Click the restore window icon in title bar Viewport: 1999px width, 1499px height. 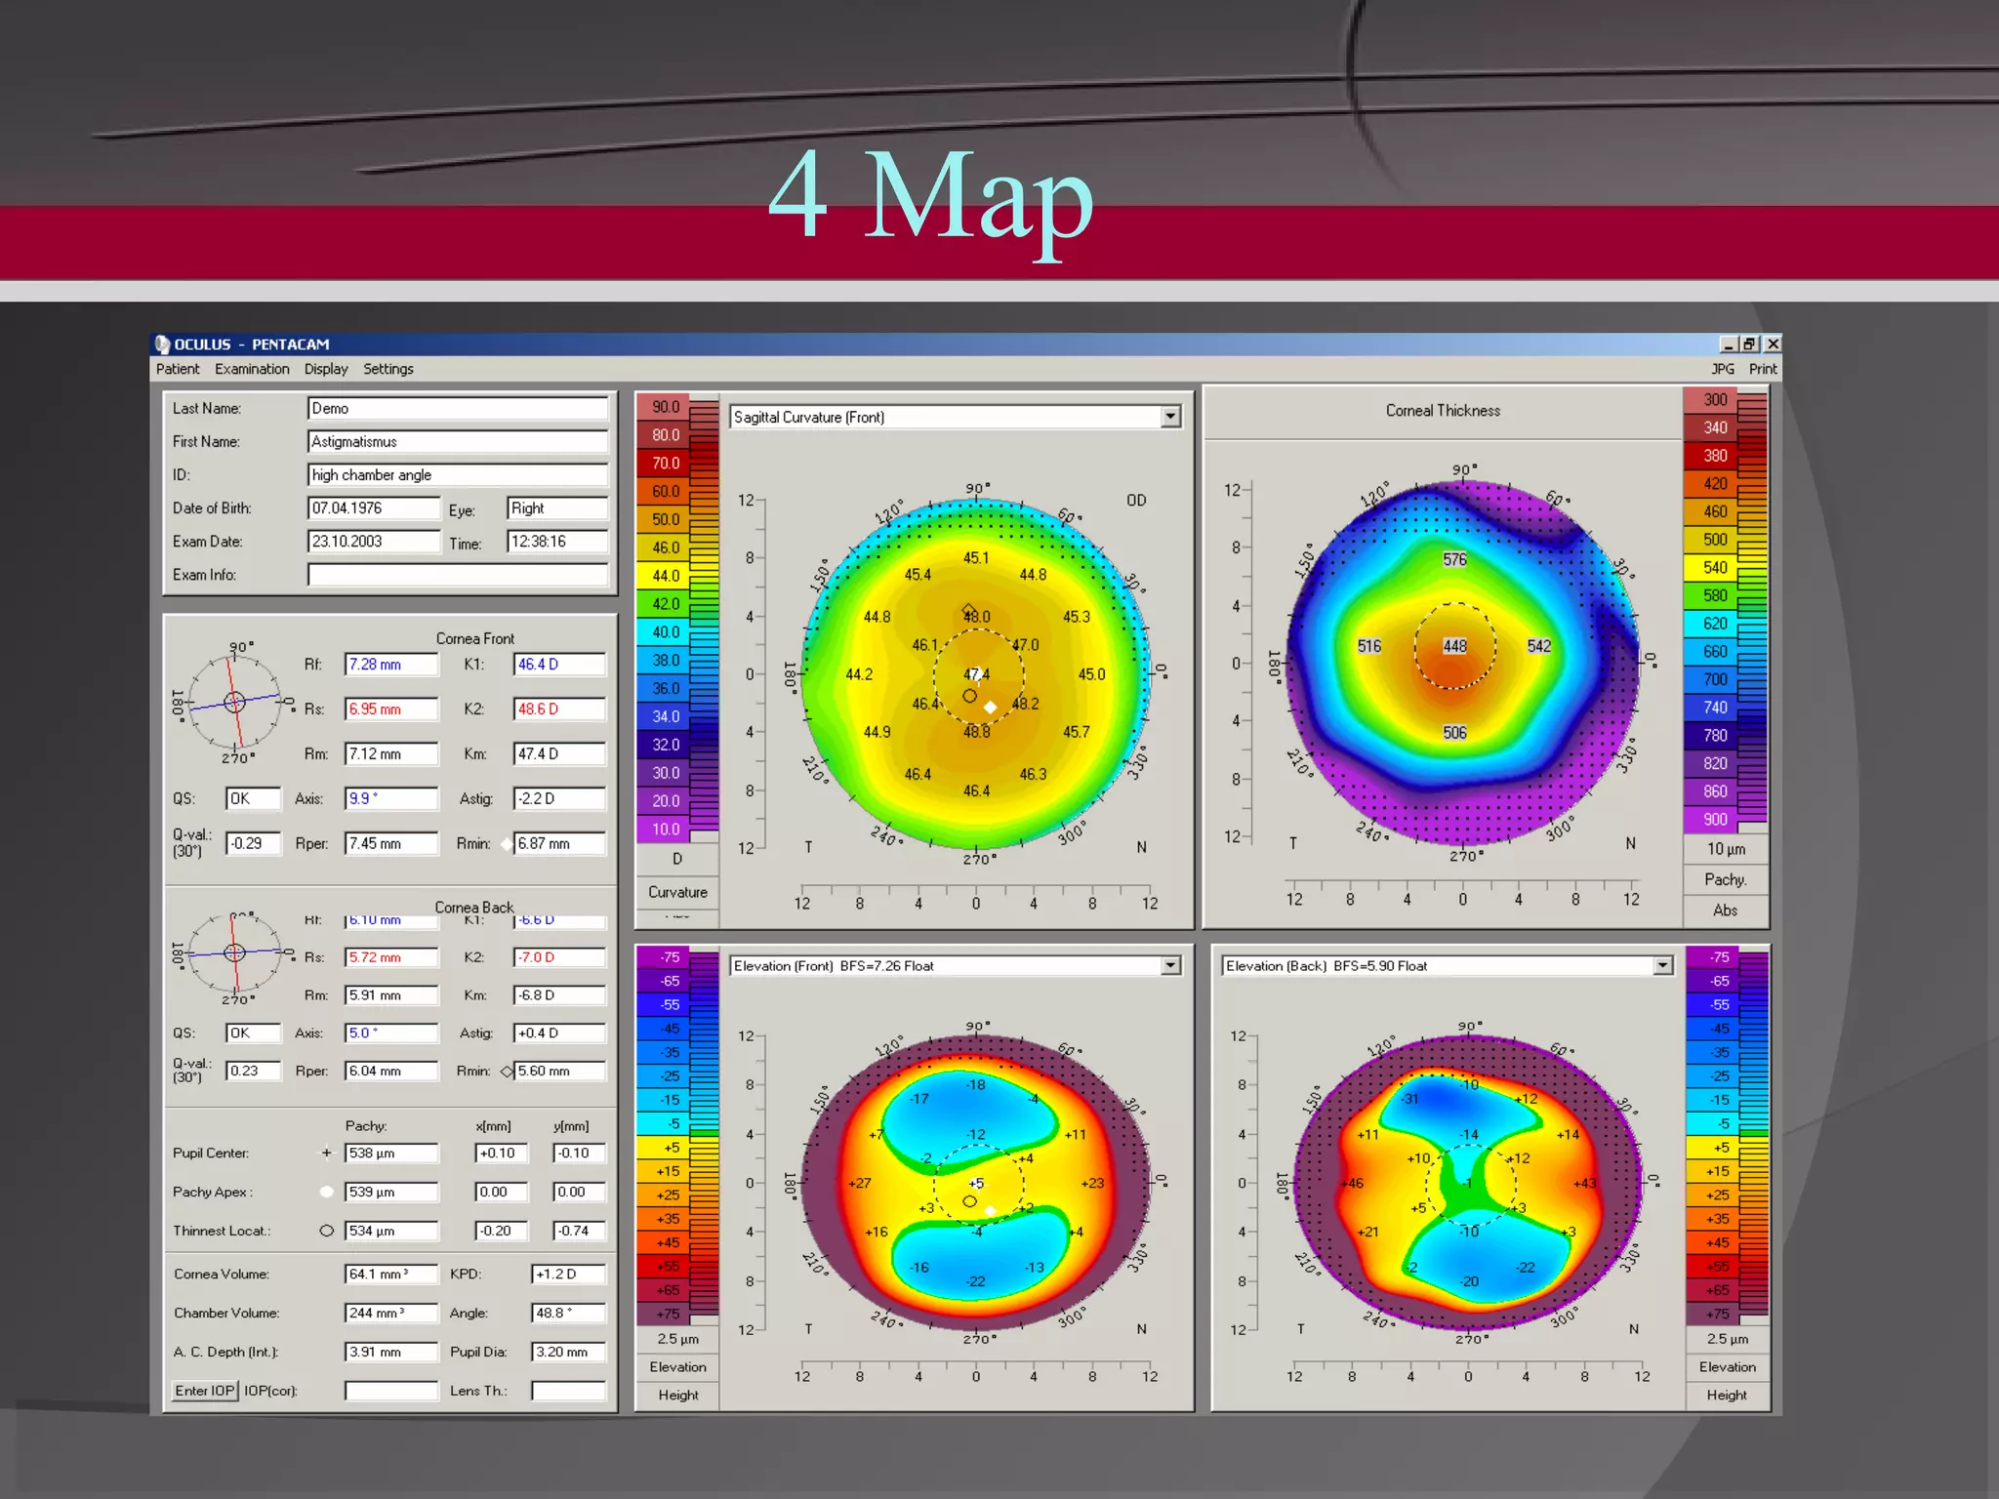tap(1750, 344)
